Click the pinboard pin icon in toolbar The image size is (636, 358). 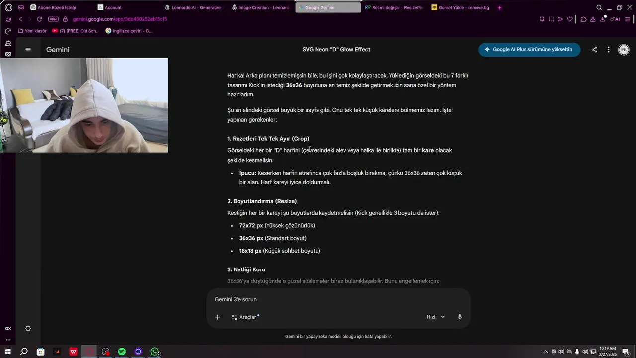tap(542, 19)
